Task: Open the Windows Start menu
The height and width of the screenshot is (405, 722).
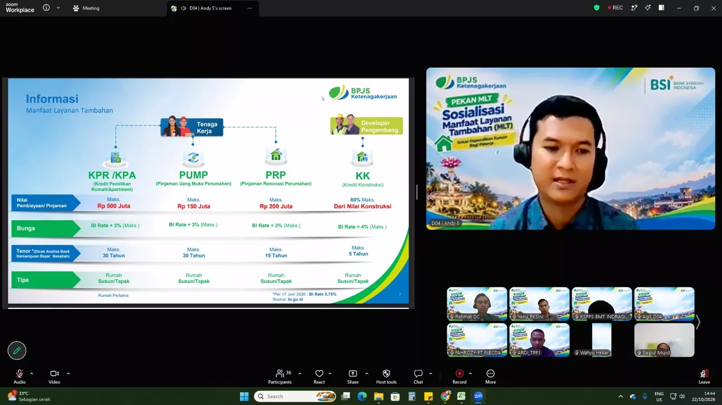Action: click(244, 396)
